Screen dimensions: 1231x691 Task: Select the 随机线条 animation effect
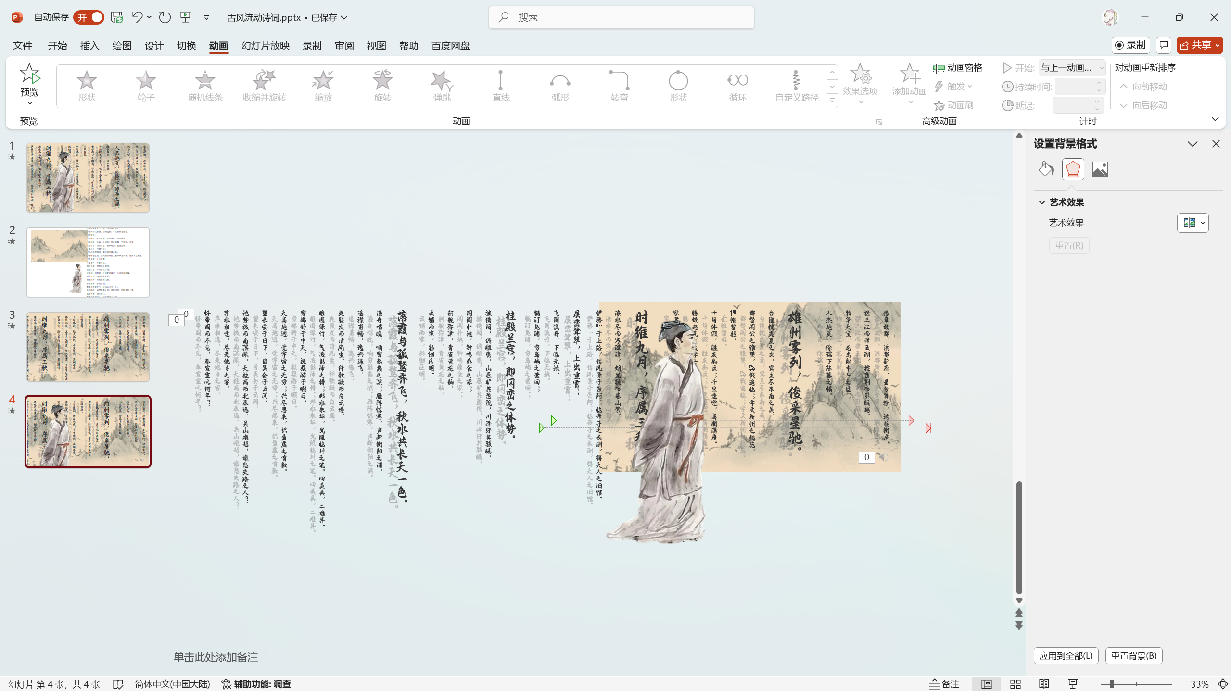(205, 86)
